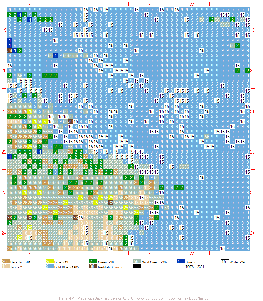This screenshot has height=301, width=263.
Task: Select the Sand Green 56 legend swatch
Action: [x=137, y=261]
